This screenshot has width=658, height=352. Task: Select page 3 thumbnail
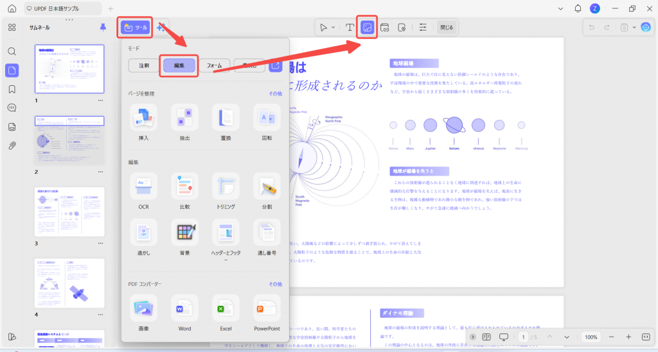tap(69, 212)
